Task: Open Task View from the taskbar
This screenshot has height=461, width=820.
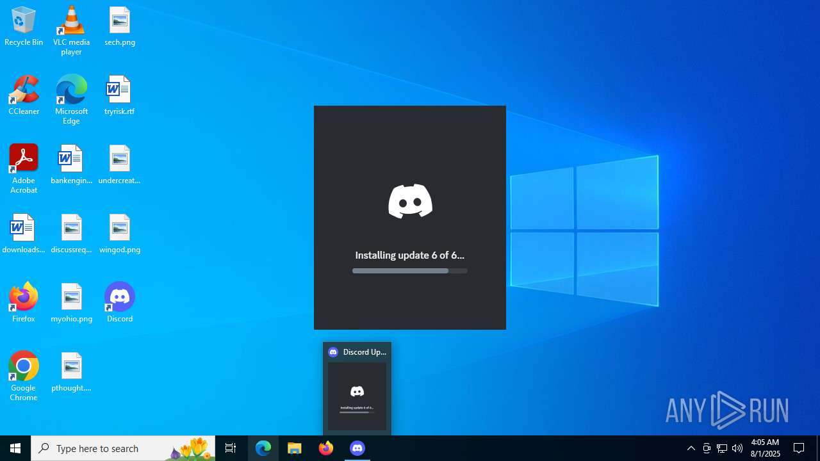Action: click(231, 448)
